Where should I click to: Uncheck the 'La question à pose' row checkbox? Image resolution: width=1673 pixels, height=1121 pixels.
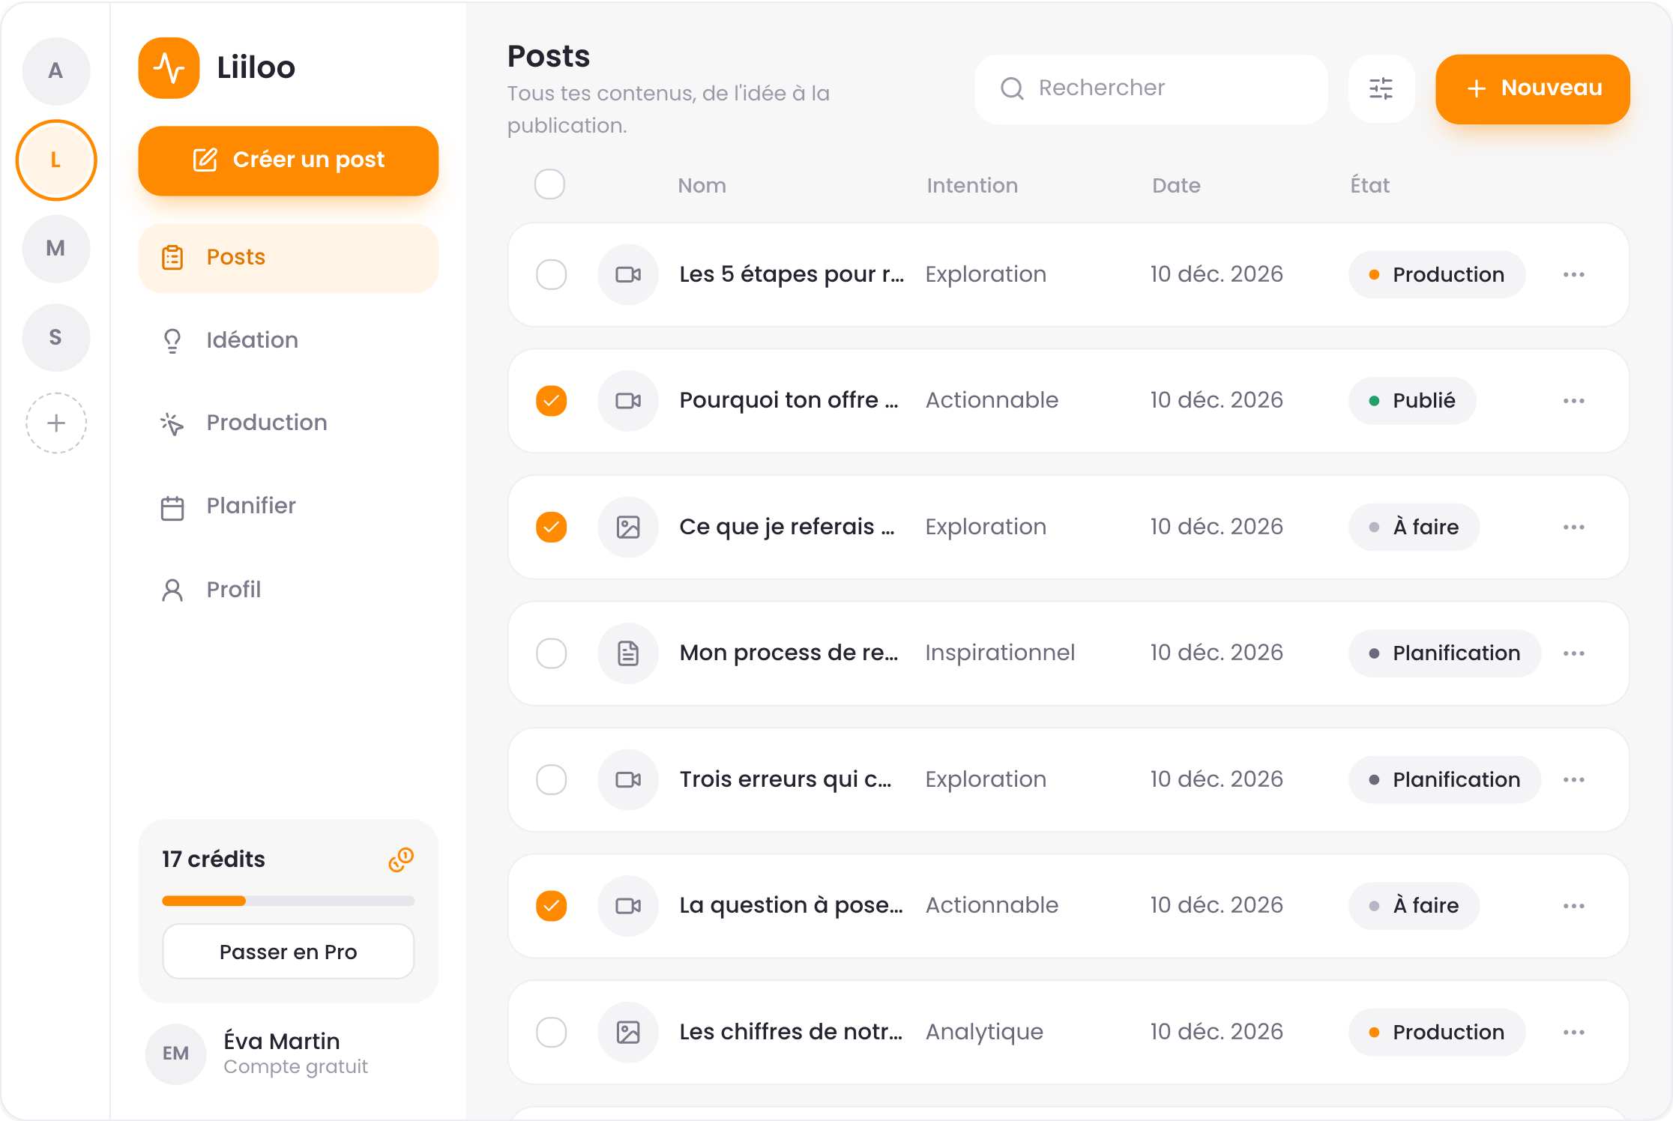(551, 906)
